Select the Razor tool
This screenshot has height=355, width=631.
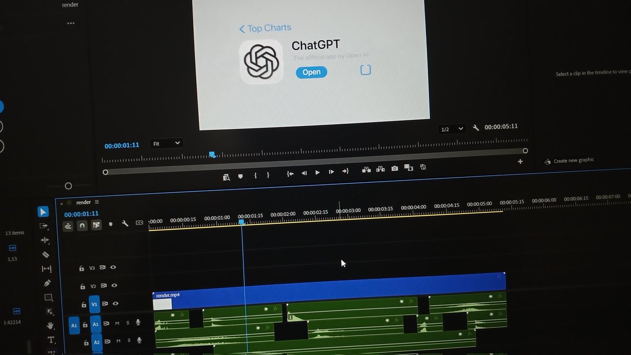coord(45,254)
